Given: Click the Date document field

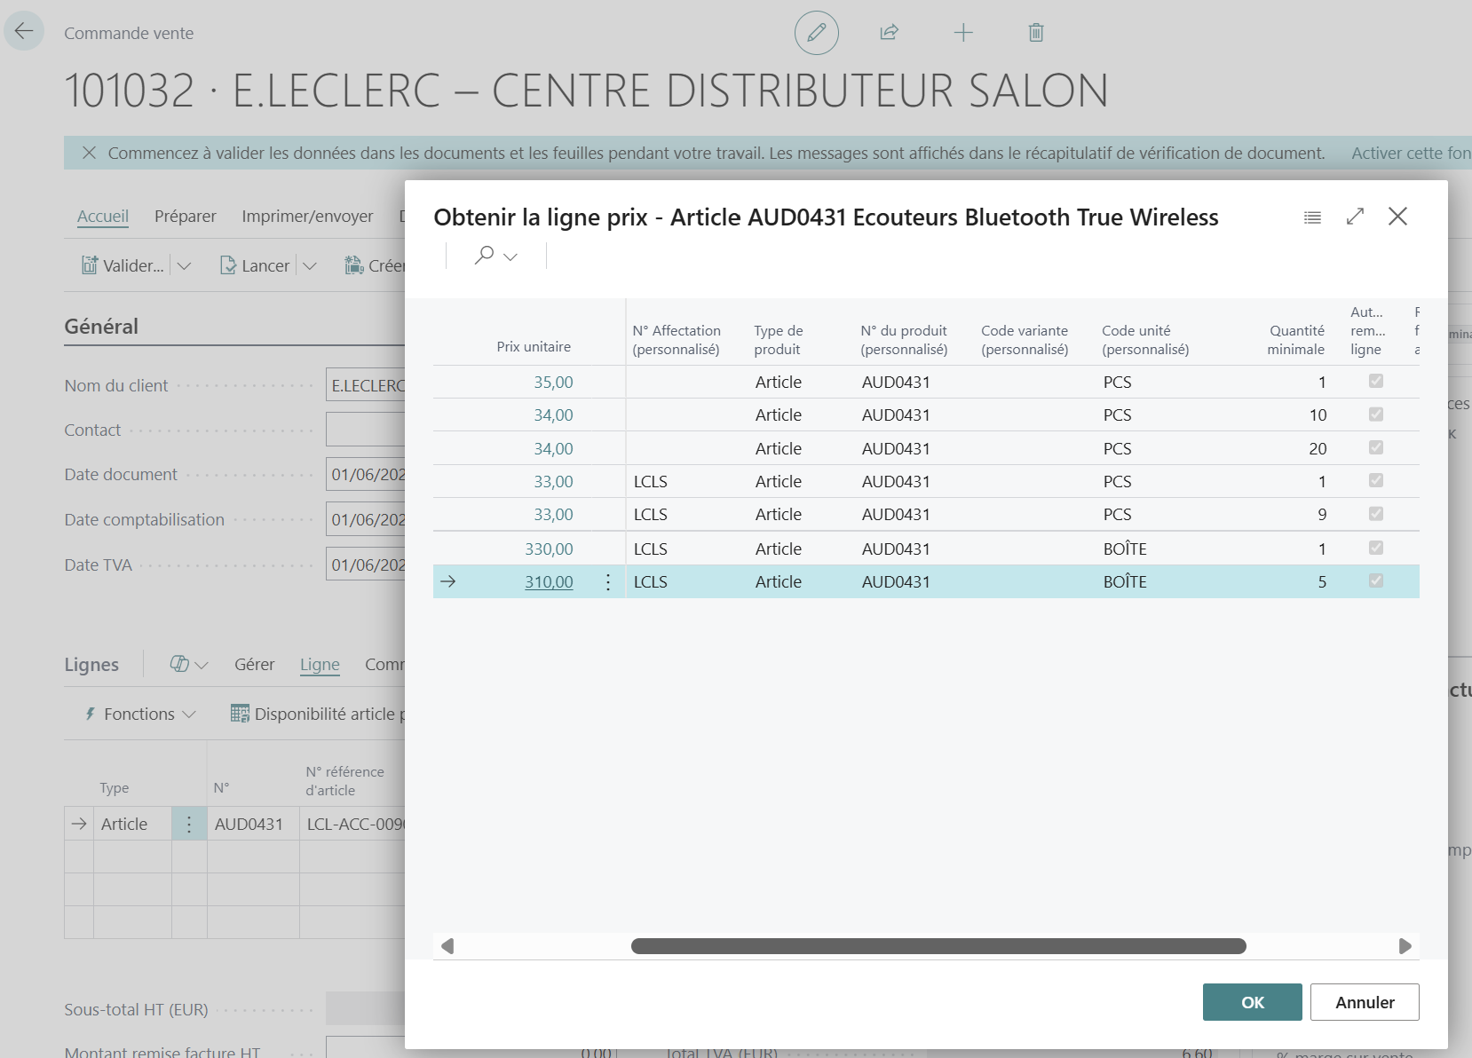Looking at the screenshot, I should tap(366, 474).
